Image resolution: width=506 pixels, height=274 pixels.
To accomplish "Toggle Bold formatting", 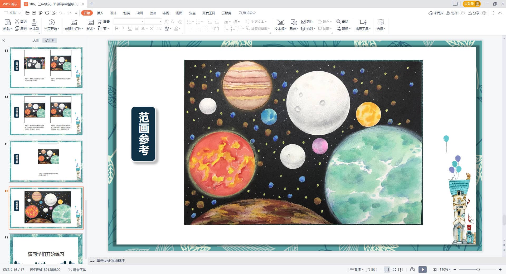I will (117, 28).
